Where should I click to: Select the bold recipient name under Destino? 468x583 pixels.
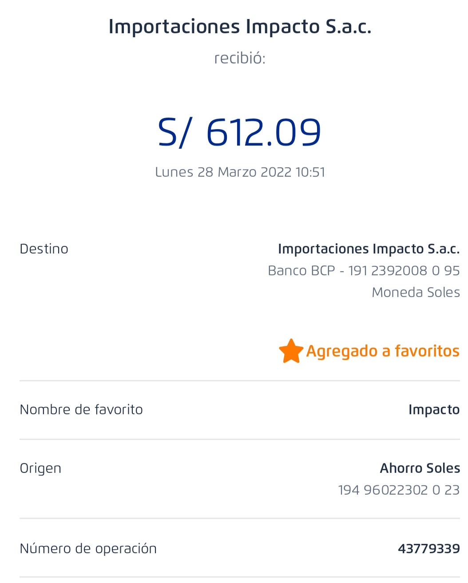(x=369, y=249)
